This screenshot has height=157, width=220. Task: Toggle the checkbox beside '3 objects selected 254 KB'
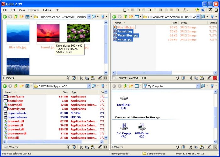pyautogui.click(x=114, y=78)
